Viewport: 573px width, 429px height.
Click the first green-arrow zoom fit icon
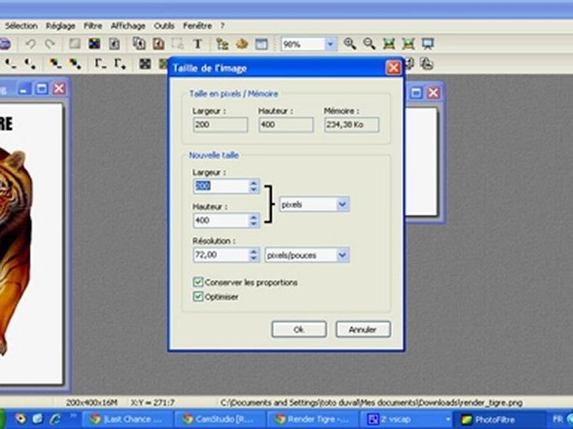[x=389, y=43]
